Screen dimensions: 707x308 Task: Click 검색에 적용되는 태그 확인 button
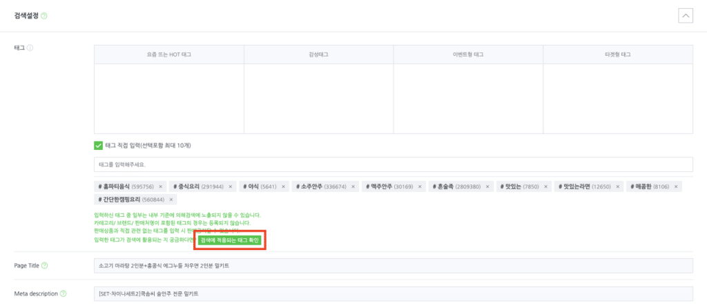tap(230, 240)
